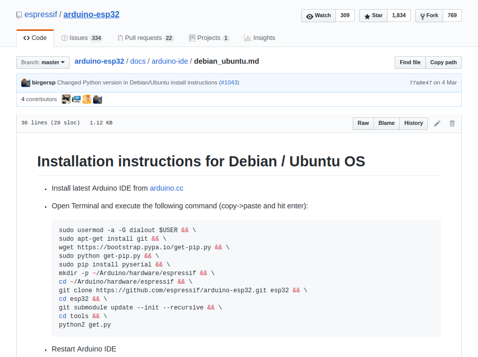Click the Find file button
The image size is (478, 357).
pos(410,63)
